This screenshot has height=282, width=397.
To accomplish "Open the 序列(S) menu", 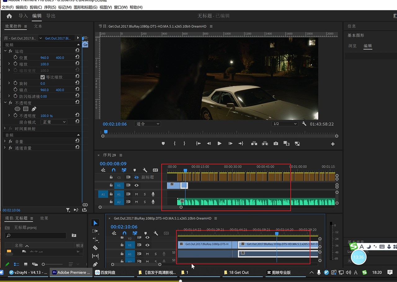I will pyautogui.click(x=50, y=7).
